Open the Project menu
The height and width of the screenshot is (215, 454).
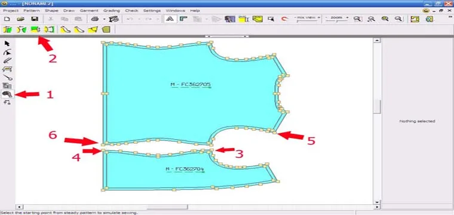[x=11, y=11]
